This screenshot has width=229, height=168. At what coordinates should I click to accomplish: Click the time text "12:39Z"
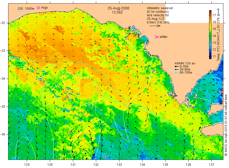point(117,12)
